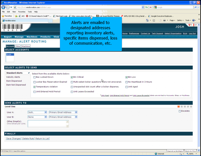Click the Save Changes button
201x156 pixels.
coord(14,139)
